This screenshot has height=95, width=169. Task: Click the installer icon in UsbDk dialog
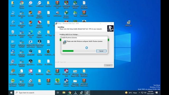click(64, 42)
